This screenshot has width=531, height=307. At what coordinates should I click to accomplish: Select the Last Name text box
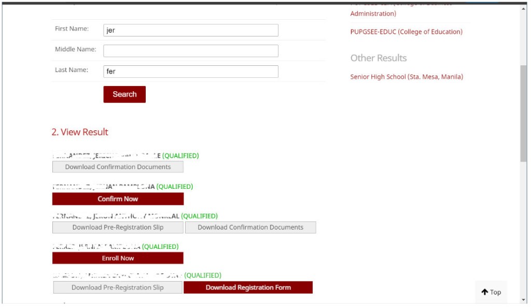coord(191,71)
